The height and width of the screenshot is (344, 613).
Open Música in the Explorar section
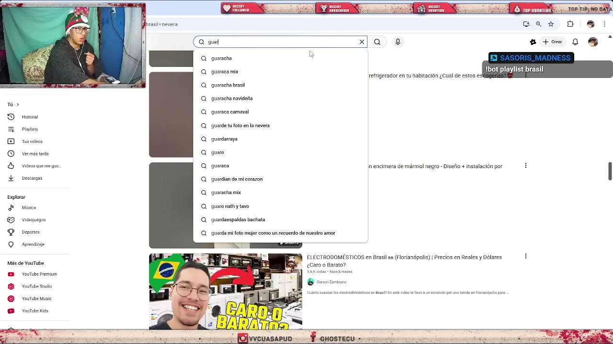(x=29, y=208)
